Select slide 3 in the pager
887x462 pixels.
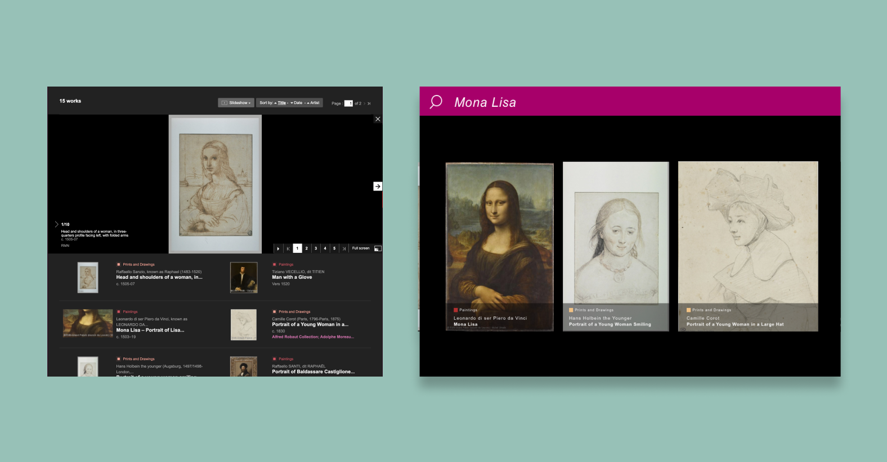(316, 248)
